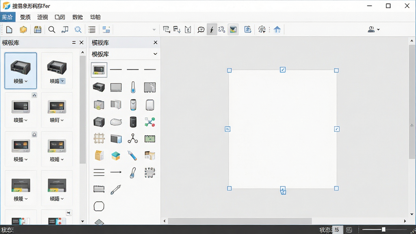
Task: Pin the left 模板库 panel
Action: point(74,42)
